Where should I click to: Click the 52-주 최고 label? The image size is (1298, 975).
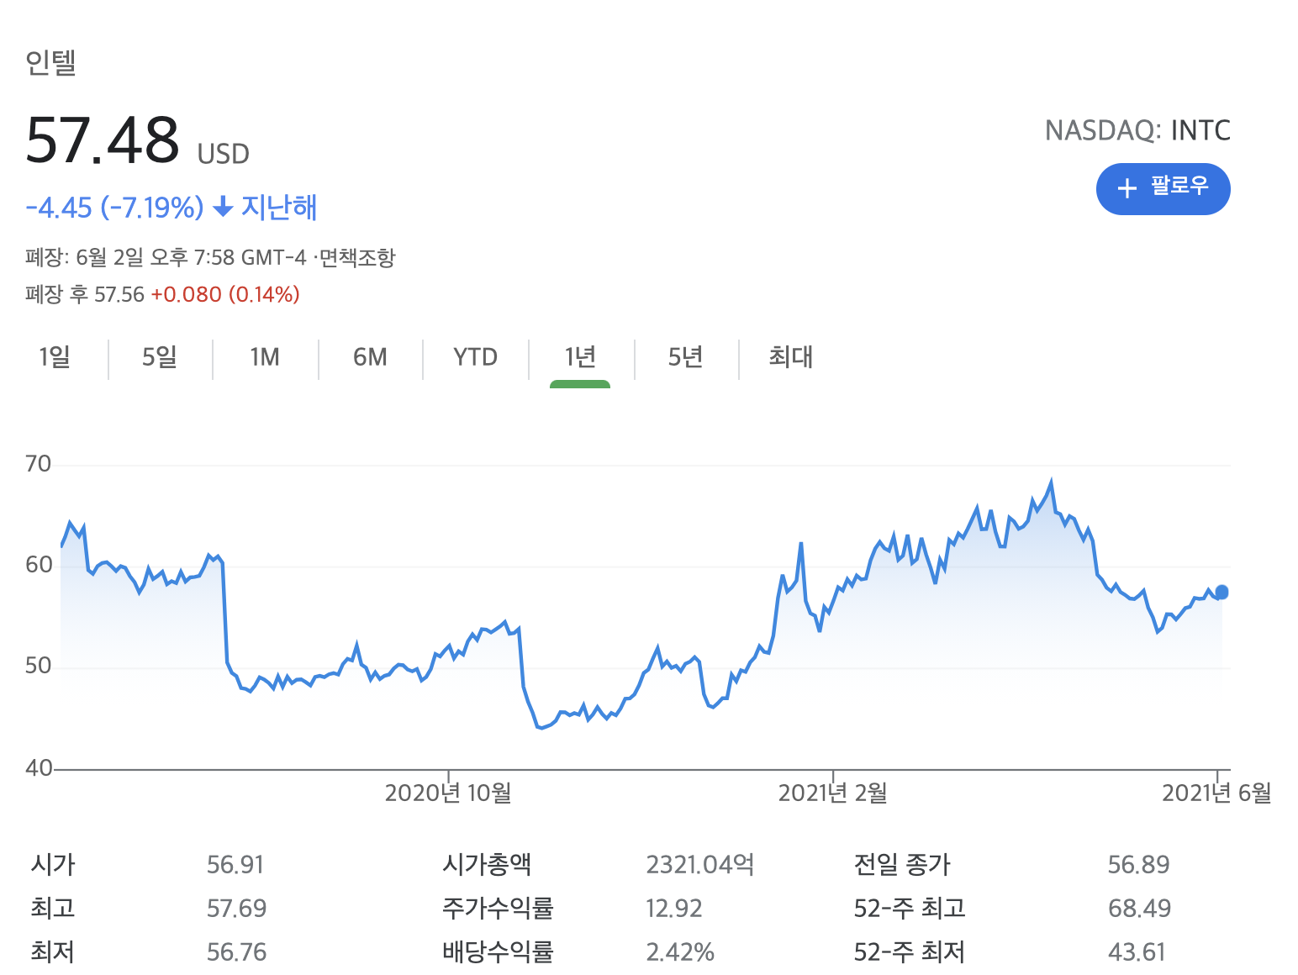(x=910, y=909)
